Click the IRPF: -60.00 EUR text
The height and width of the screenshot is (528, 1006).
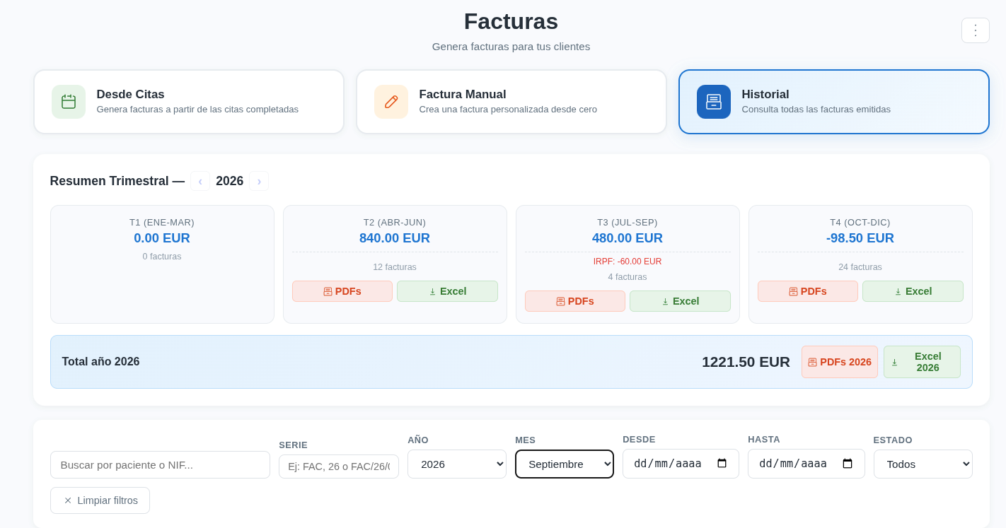pos(628,262)
